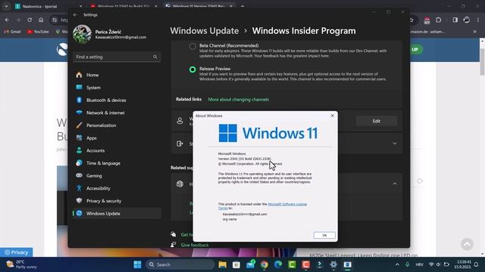
Task: Click the Privacy button on webpage
Action: pyautogui.click(x=17, y=252)
